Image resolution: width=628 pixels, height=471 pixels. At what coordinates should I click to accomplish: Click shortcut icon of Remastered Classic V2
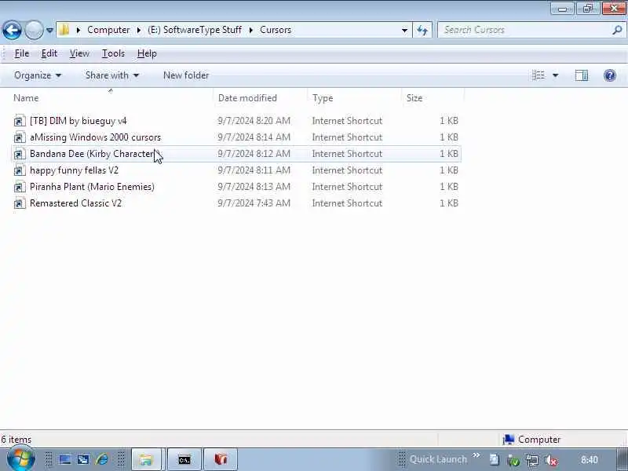[20, 203]
